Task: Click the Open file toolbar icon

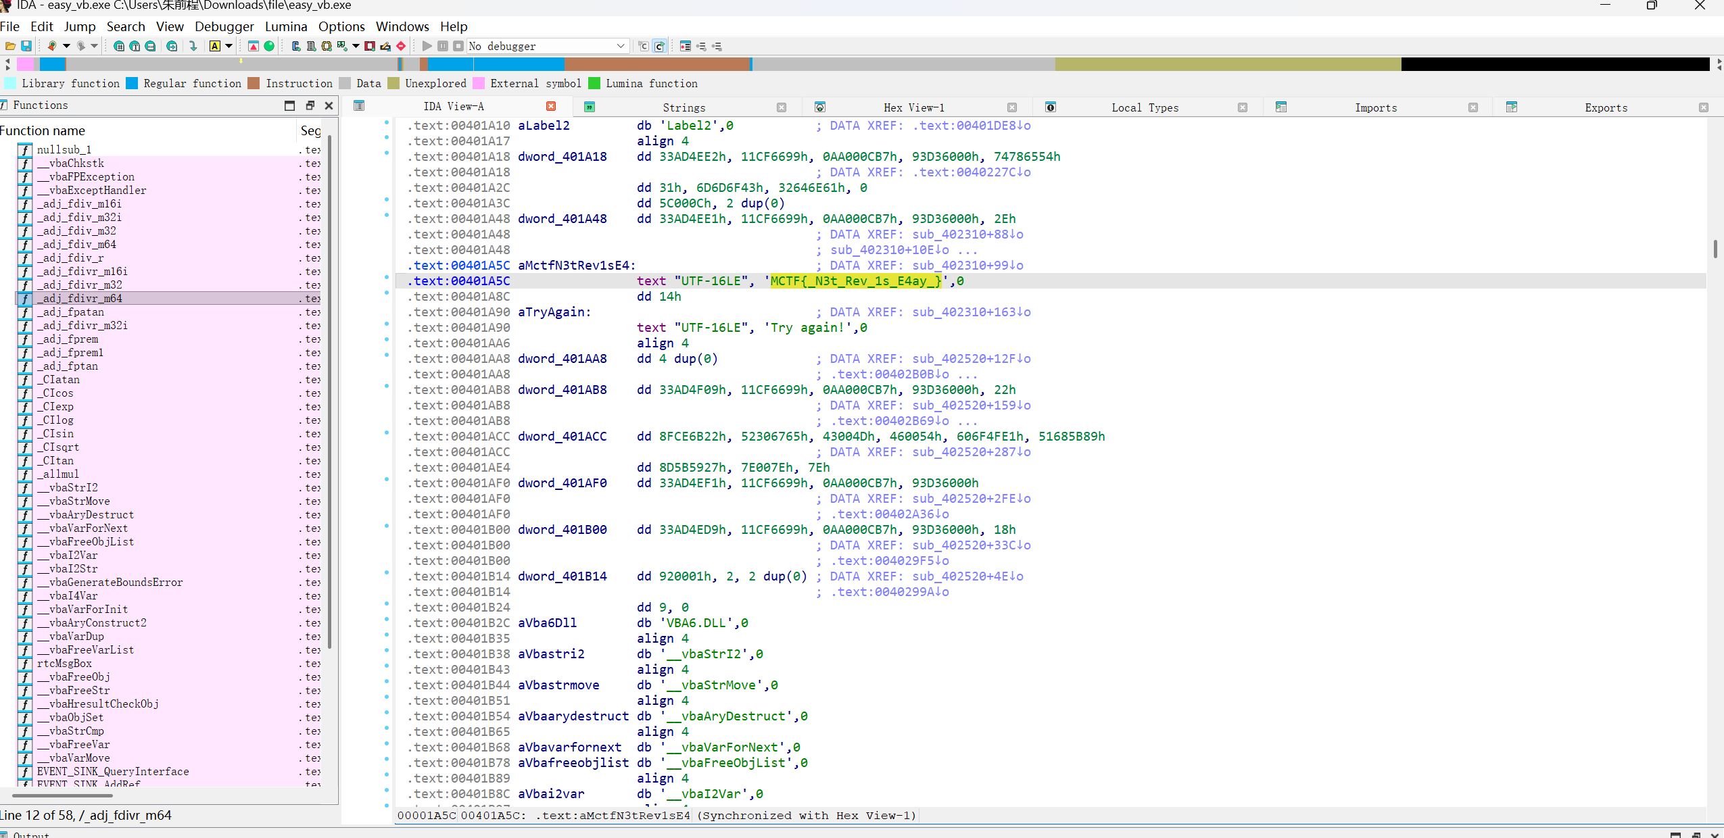Action: click(10, 46)
